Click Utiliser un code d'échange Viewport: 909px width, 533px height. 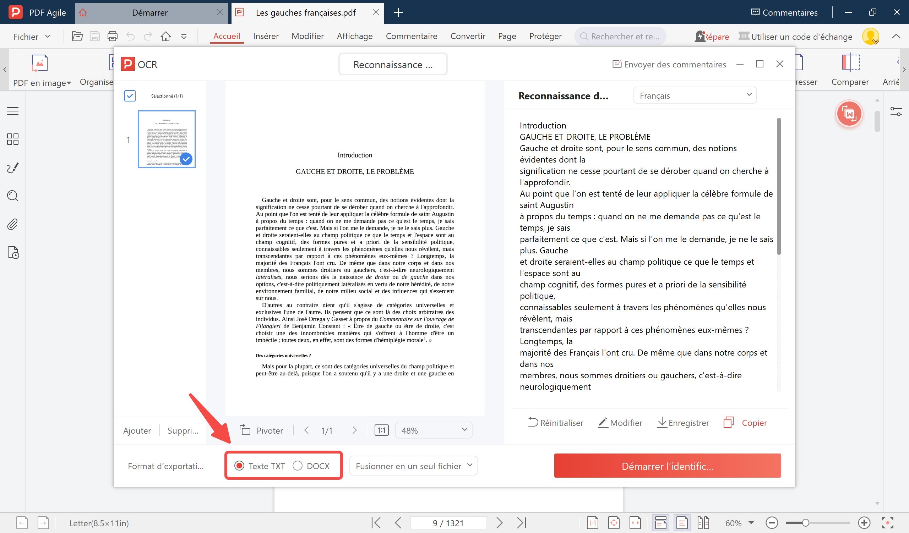pyautogui.click(x=795, y=37)
